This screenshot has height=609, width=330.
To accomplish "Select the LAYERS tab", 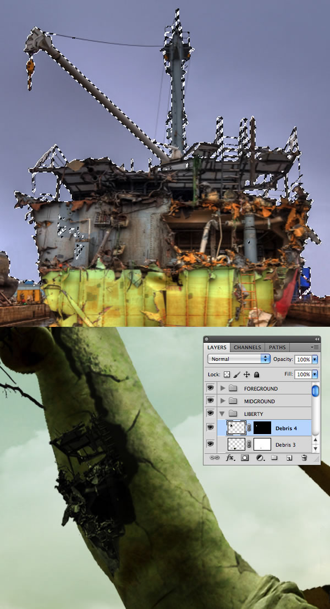I will pos(217,347).
